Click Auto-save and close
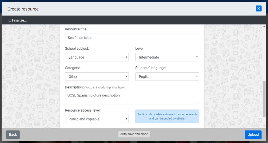This screenshot has width=268, height=143. (134, 134)
